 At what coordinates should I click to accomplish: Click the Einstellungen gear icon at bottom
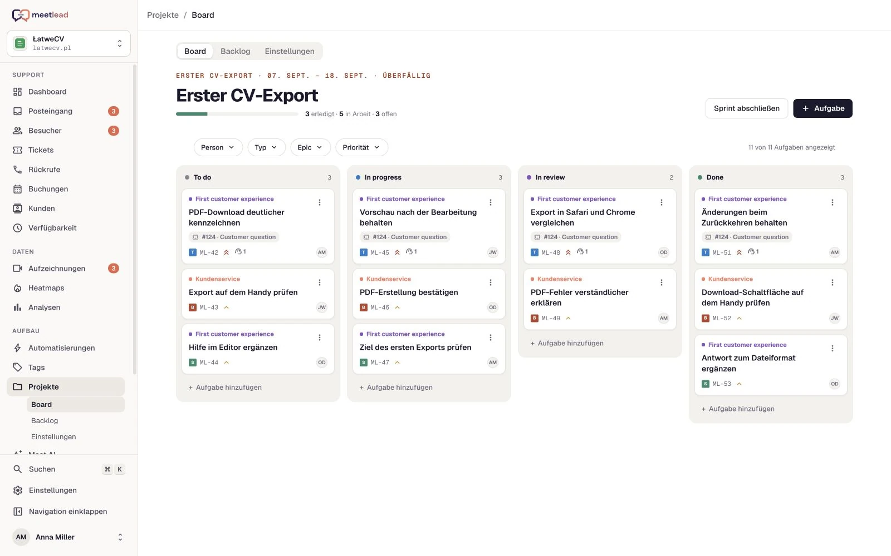tap(18, 490)
